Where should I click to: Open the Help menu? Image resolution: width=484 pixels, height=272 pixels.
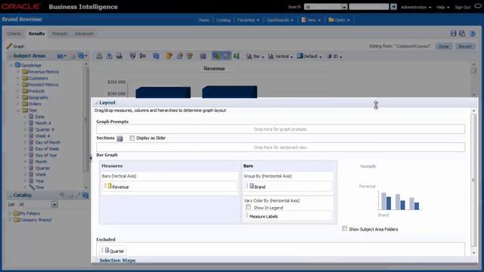click(442, 7)
